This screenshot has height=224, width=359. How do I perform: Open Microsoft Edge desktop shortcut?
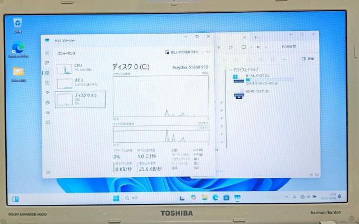(x=19, y=50)
